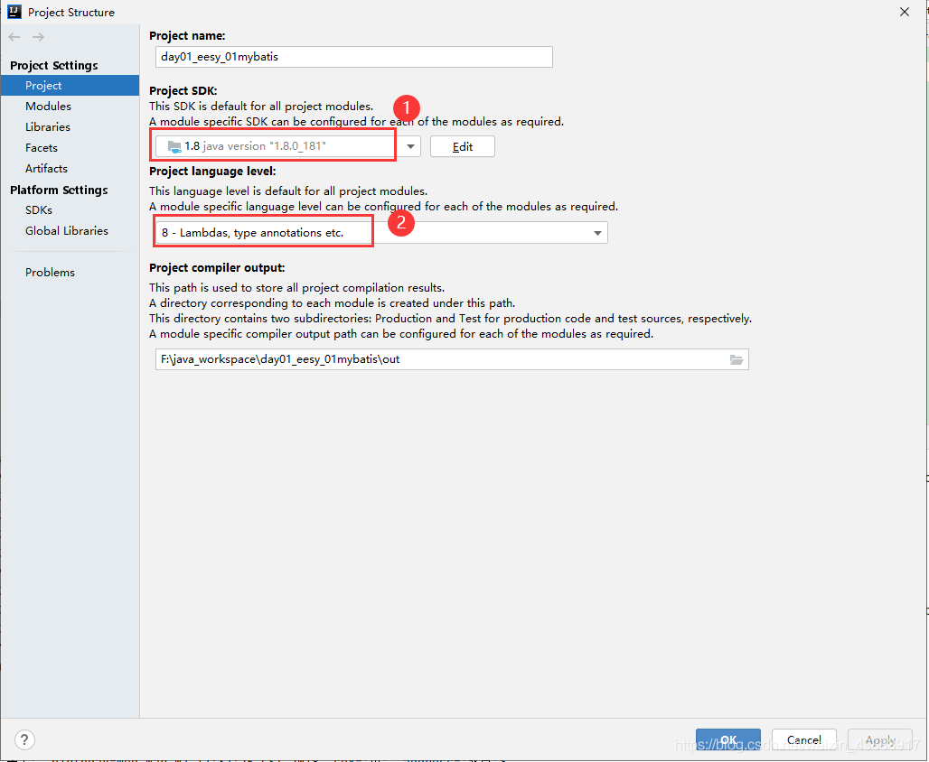Click the forward navigation arrow

[38, 37]
